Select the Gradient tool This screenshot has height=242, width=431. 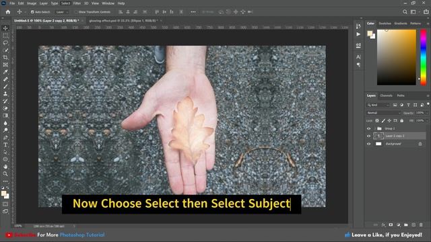pos(5,116)
